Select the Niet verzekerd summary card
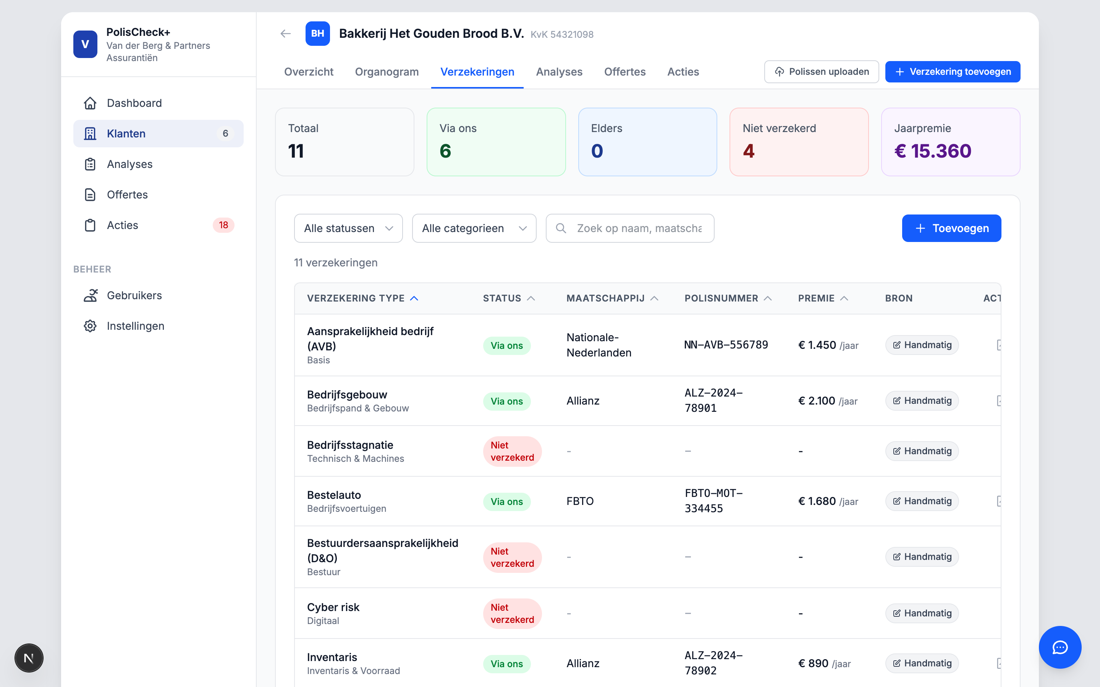The width and height of the screenshot is (1100, 687). tap(799, 142)
